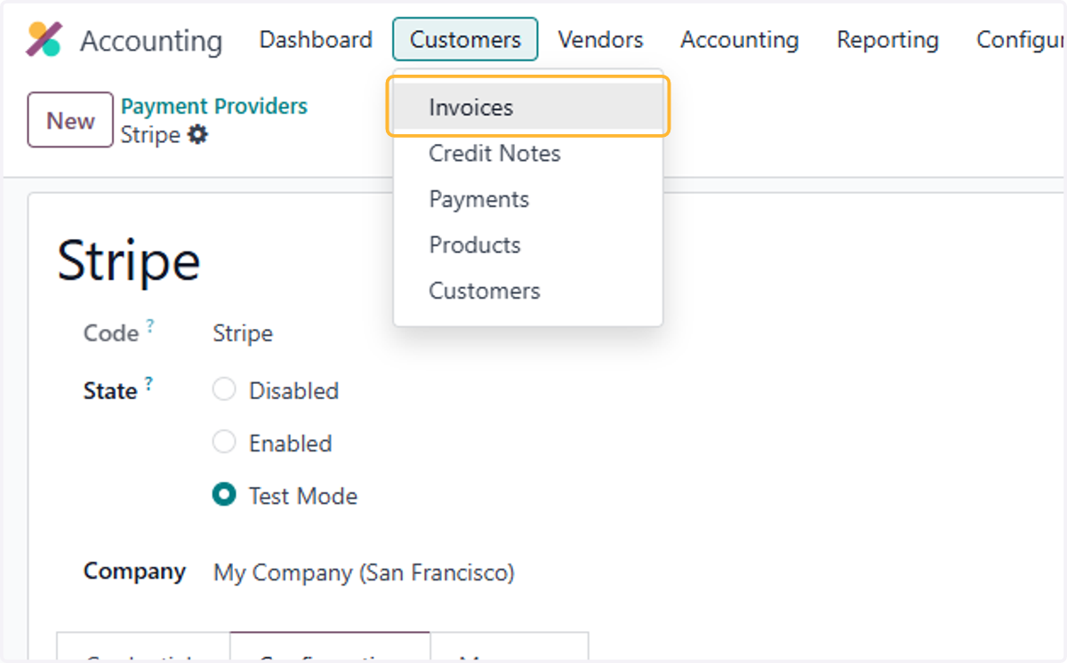Click the Company field label
Screen dimensions: 1067x663
pyautogui.click(x=134, y=571)
